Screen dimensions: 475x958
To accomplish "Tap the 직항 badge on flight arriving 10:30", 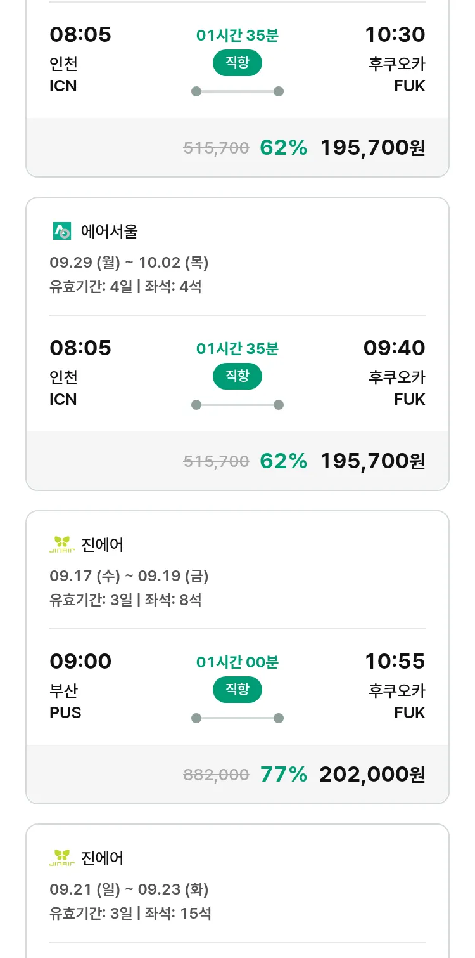I will (237, 63).
